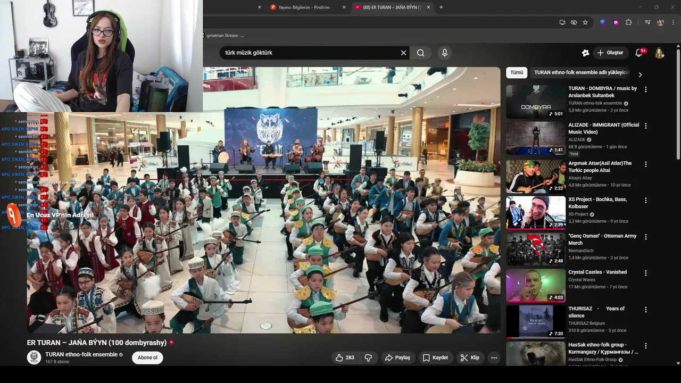Open YouTube notifications bell
Viewport: 681px width, 383px height.
click(640, 53)
